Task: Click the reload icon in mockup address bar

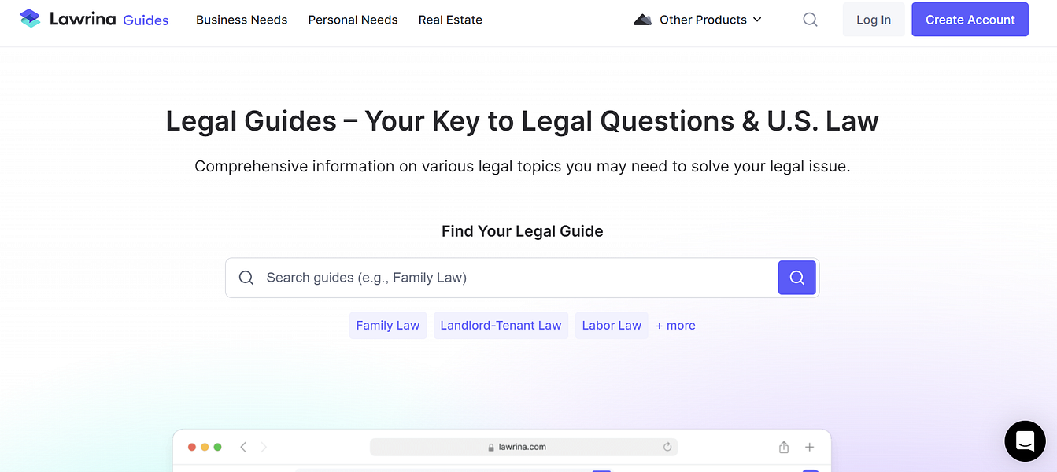Action: click(x=667, y=447)
